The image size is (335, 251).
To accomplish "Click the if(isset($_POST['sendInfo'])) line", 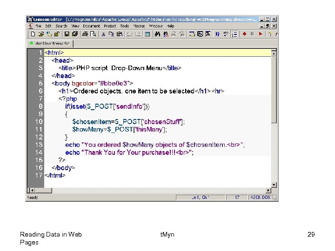I will click(107, 106).
